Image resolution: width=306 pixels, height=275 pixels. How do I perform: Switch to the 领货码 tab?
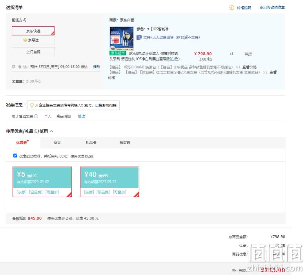pos(125,143)
